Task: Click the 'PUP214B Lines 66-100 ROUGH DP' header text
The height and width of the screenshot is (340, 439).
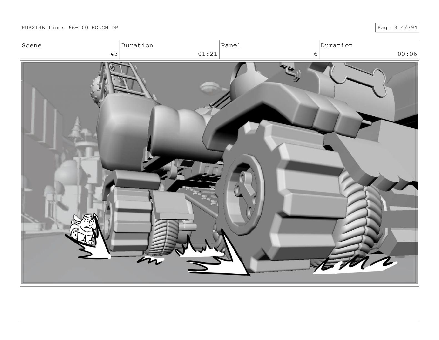Action: [70, 28]
